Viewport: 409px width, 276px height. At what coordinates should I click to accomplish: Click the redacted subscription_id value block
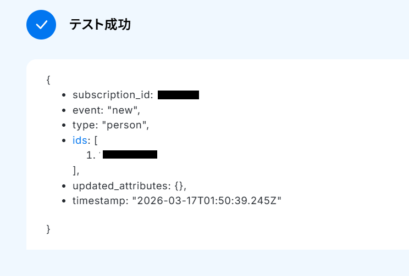coord(179,95)
